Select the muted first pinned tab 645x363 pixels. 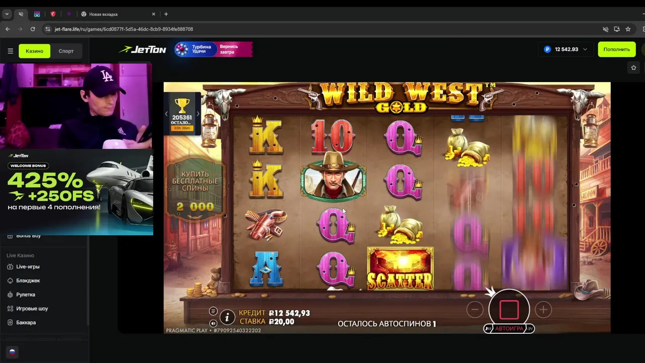pyautogui.click(x=21, y=14)
